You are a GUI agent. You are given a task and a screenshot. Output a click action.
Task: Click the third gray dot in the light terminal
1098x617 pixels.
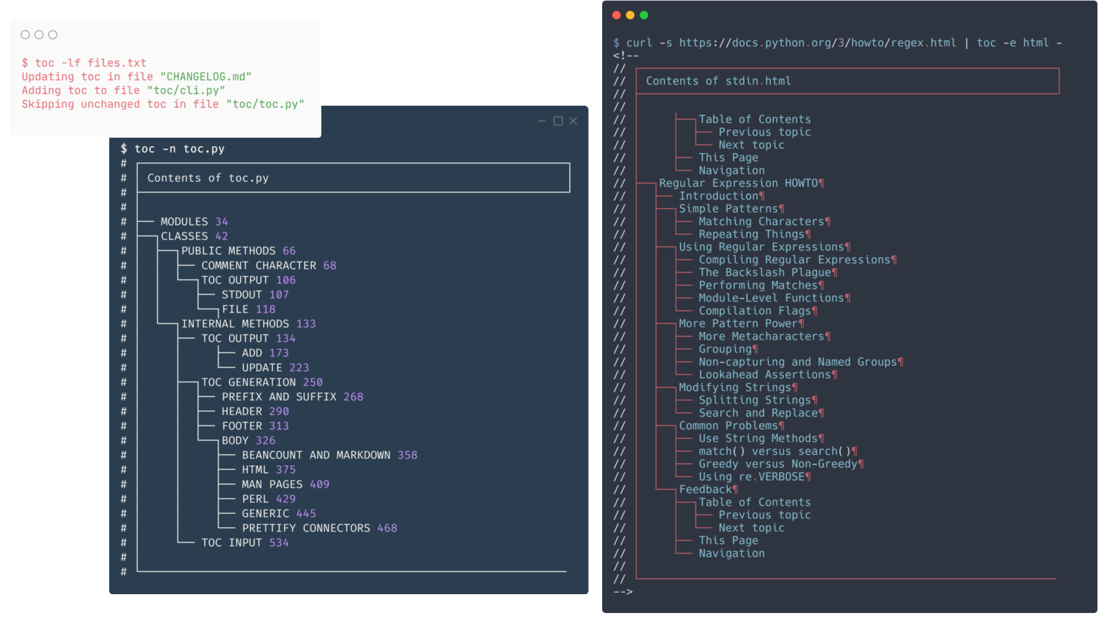pos(53,35)
